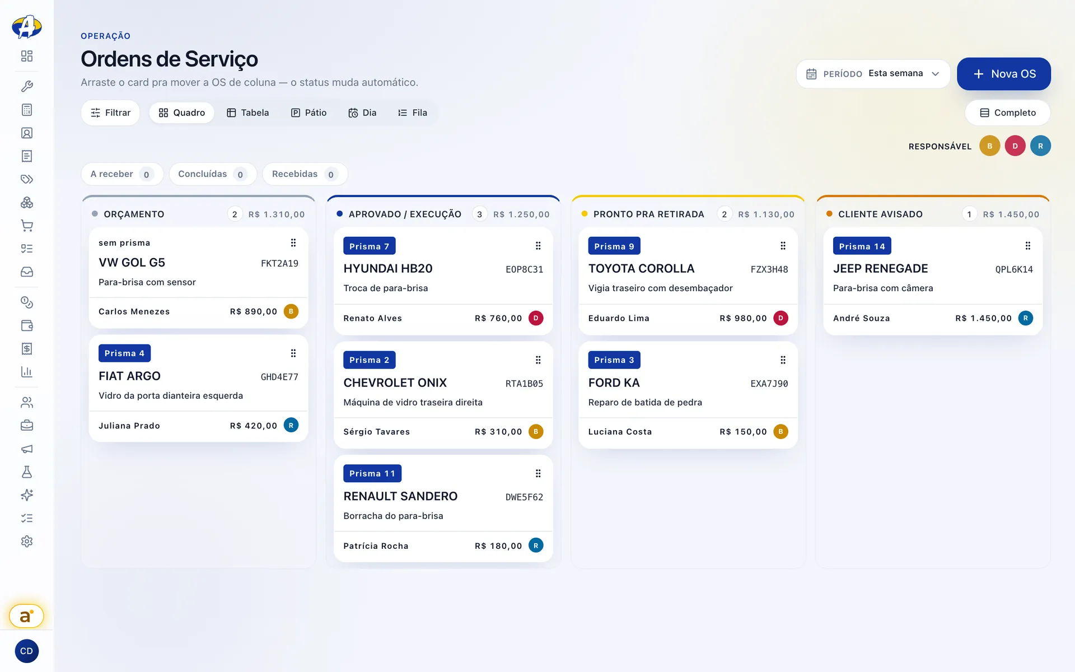This screenshot has height=672, width=1075.
Task: Click the price tags icon in sidebar
Action: coord(26,179)
